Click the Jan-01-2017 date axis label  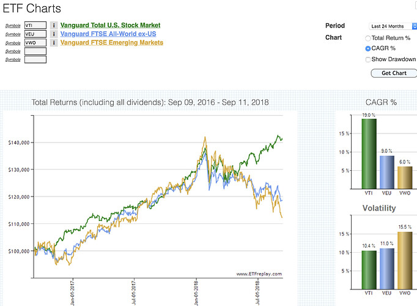pyautogui.click(x=72, y=293)
